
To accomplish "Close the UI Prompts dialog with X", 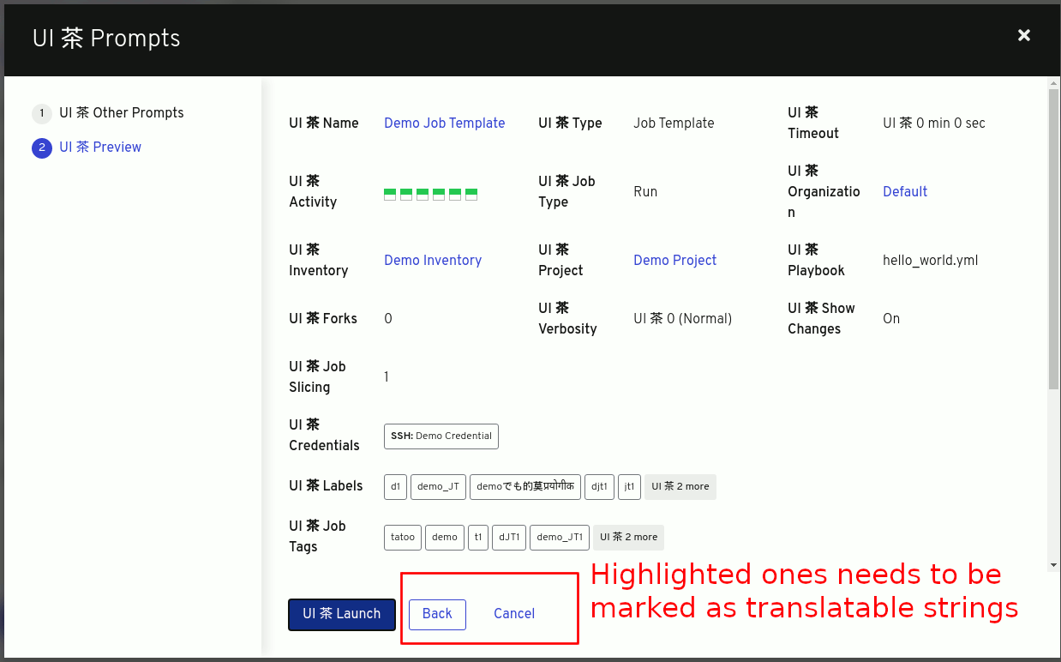I will pos(1023,35).
